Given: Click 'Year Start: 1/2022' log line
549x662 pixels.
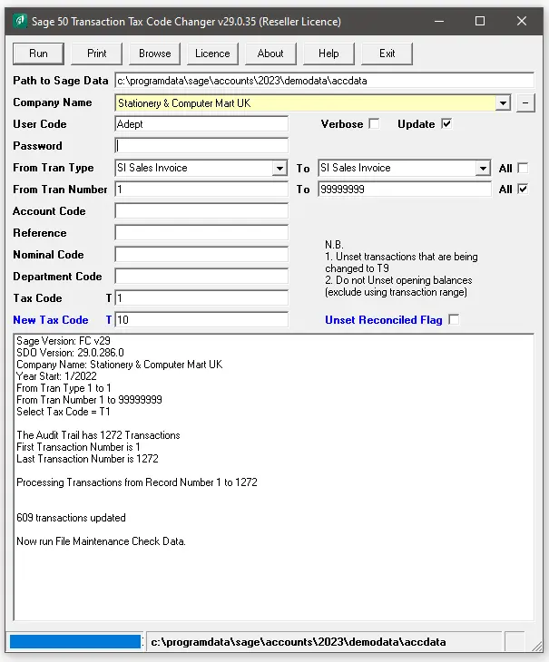Looking at the screenshot, I should [x=56, y=376].
